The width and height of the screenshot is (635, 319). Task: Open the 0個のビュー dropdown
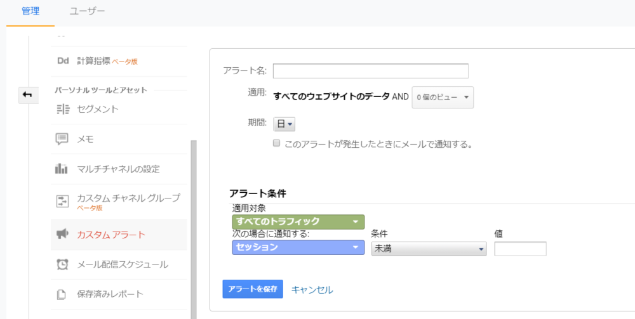click(443, 97)
